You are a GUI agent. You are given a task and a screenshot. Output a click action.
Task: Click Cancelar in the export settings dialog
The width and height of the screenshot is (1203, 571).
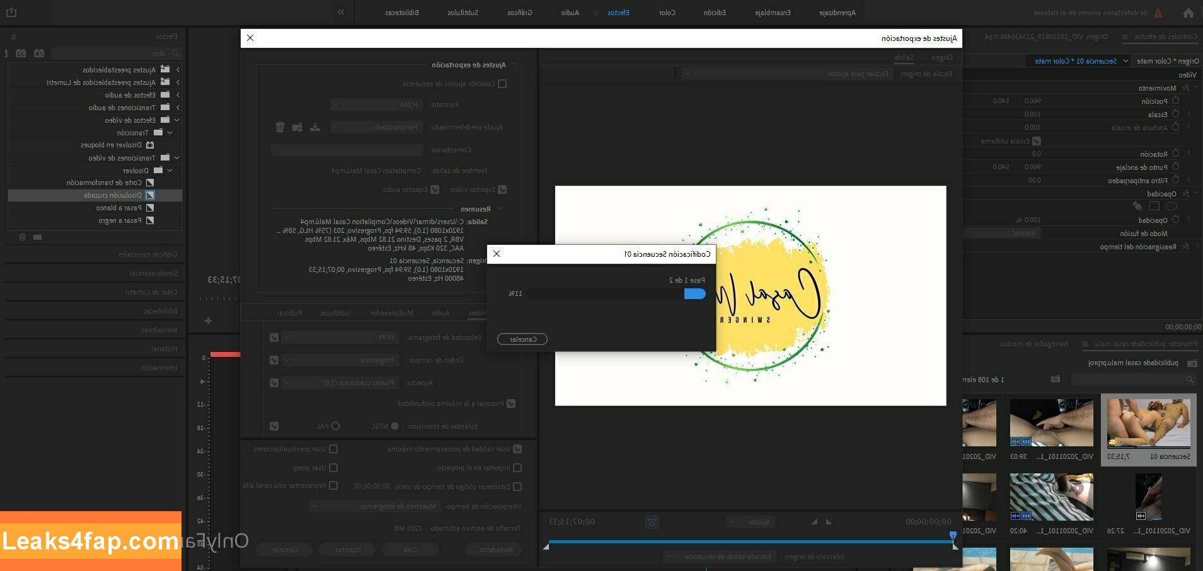pos(284,550)
